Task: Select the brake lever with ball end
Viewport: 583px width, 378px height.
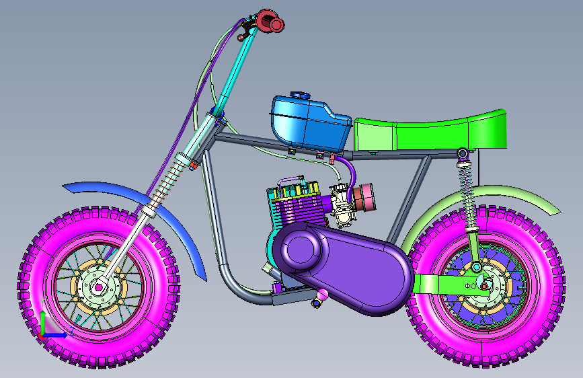Action: 245,33
